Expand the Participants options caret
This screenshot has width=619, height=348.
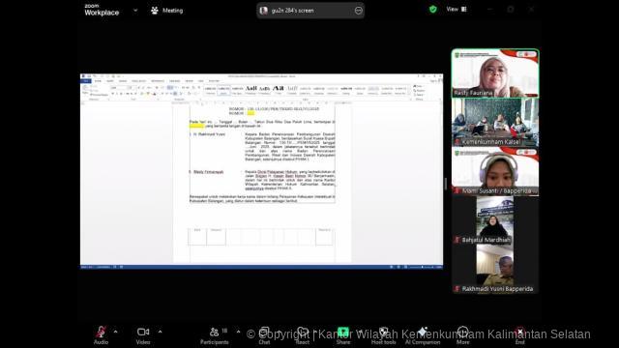click(x=239, y=332)
